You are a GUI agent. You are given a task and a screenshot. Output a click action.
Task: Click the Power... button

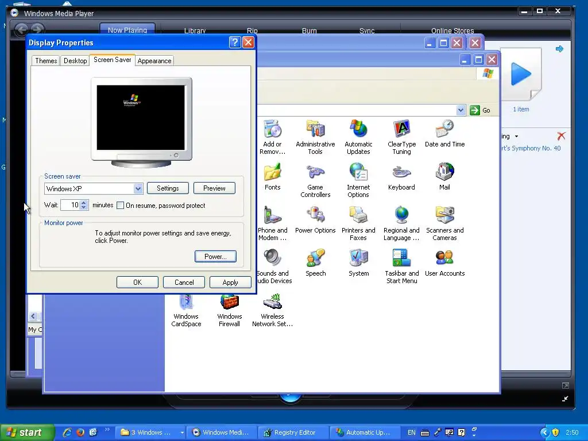216,257
